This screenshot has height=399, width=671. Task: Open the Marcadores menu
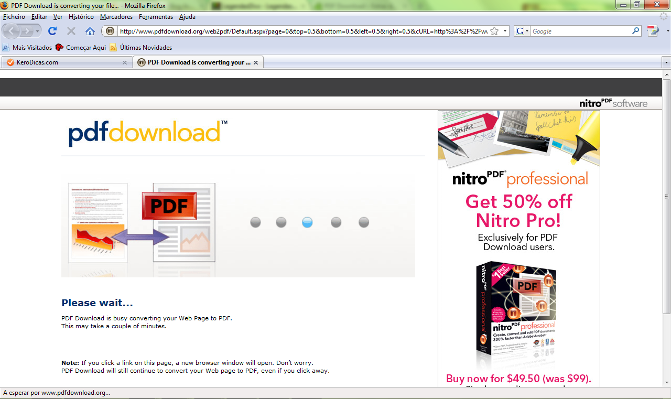116,17
